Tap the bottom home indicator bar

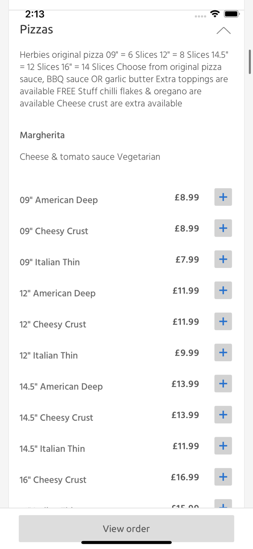click(126, 542)
